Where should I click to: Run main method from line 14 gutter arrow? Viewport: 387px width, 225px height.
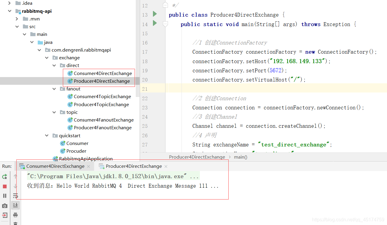pos(155,23)
